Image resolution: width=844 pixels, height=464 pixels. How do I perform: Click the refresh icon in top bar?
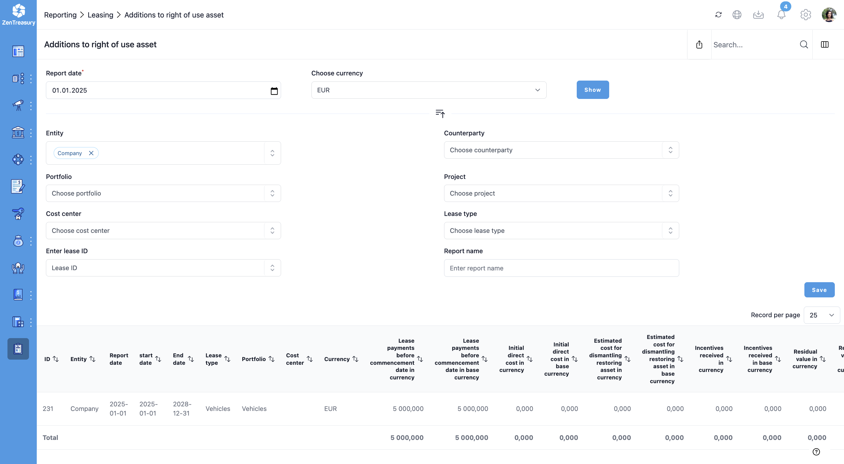[x=718, y=15]
